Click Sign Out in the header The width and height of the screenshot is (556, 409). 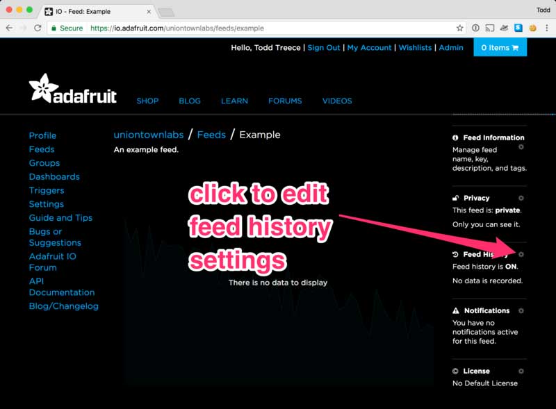[324, 47]
